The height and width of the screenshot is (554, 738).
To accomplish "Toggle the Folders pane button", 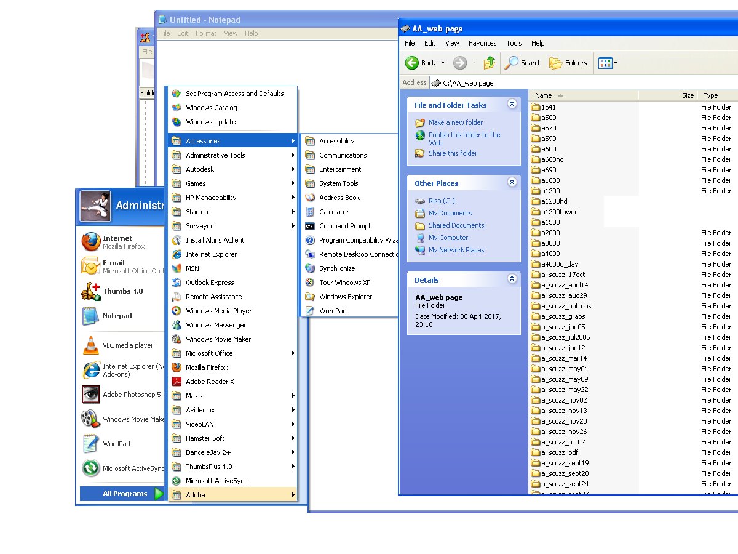I will (x=568, y=63).
